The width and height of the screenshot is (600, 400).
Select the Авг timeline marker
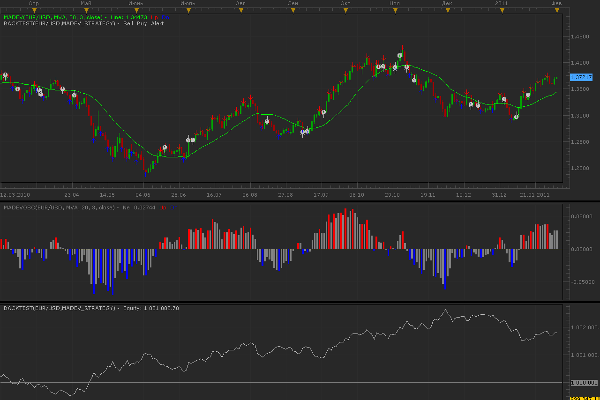240,11
